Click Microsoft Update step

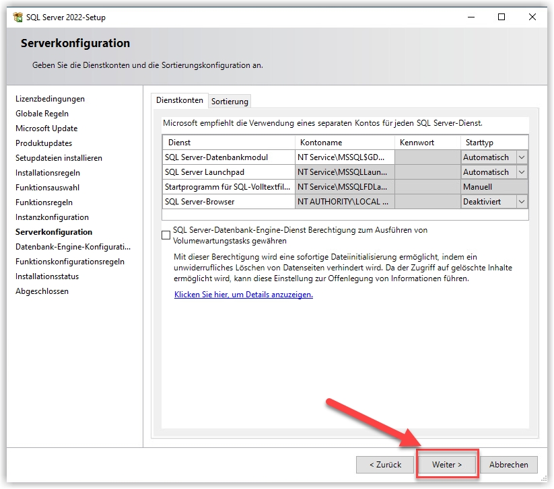[x=46, y=128]
